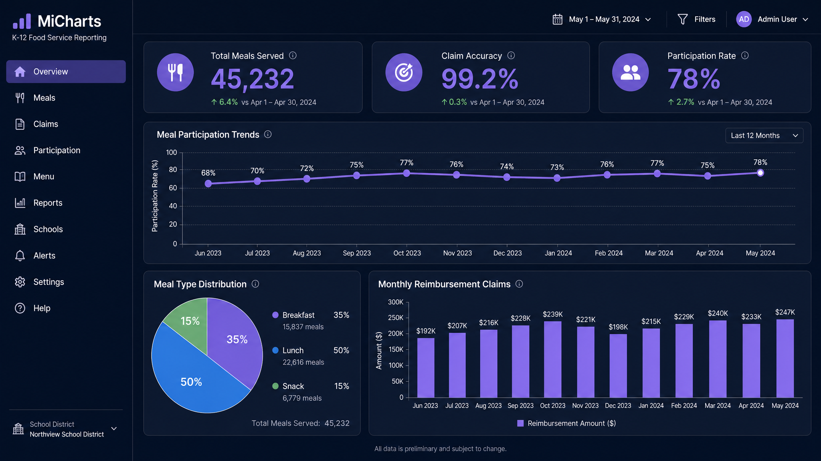Image resolution: width=821 pixels, height=461 pixels.
Task: Click info icon beside Monthly Reimbursement Claims
Action: [x=519, y=284]
